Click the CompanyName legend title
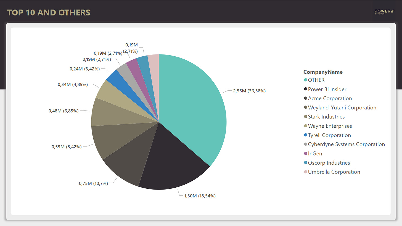Image resolution: width=402 pixels, height=226 pixels. click(x=323, y=72)
